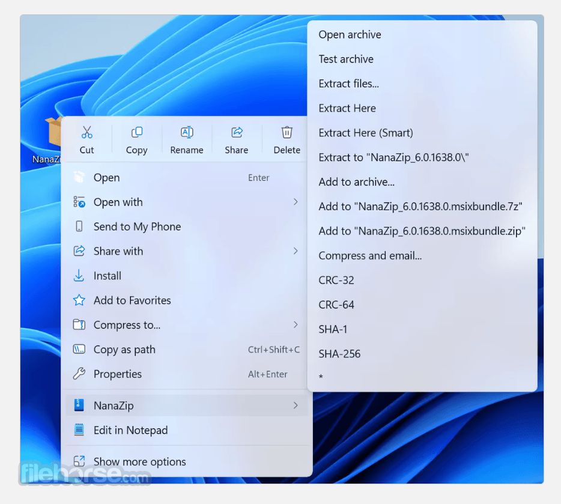Click the phone icon for Send to My Phone
Viewport: 561px width, 504px height.
[x=79, y=226]
